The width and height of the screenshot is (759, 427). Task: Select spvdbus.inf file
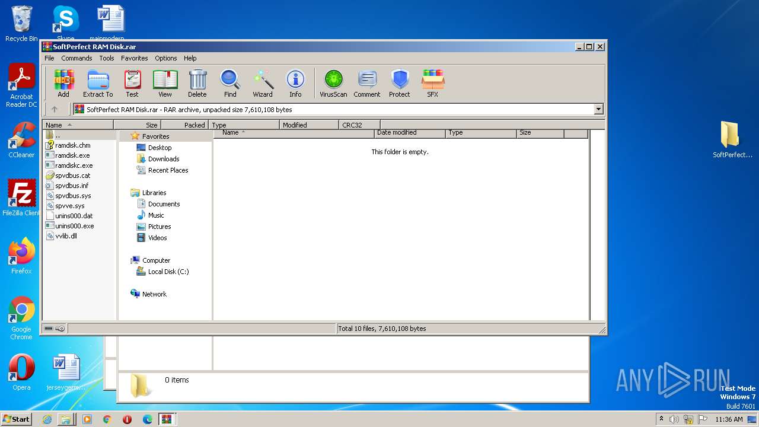72,186
